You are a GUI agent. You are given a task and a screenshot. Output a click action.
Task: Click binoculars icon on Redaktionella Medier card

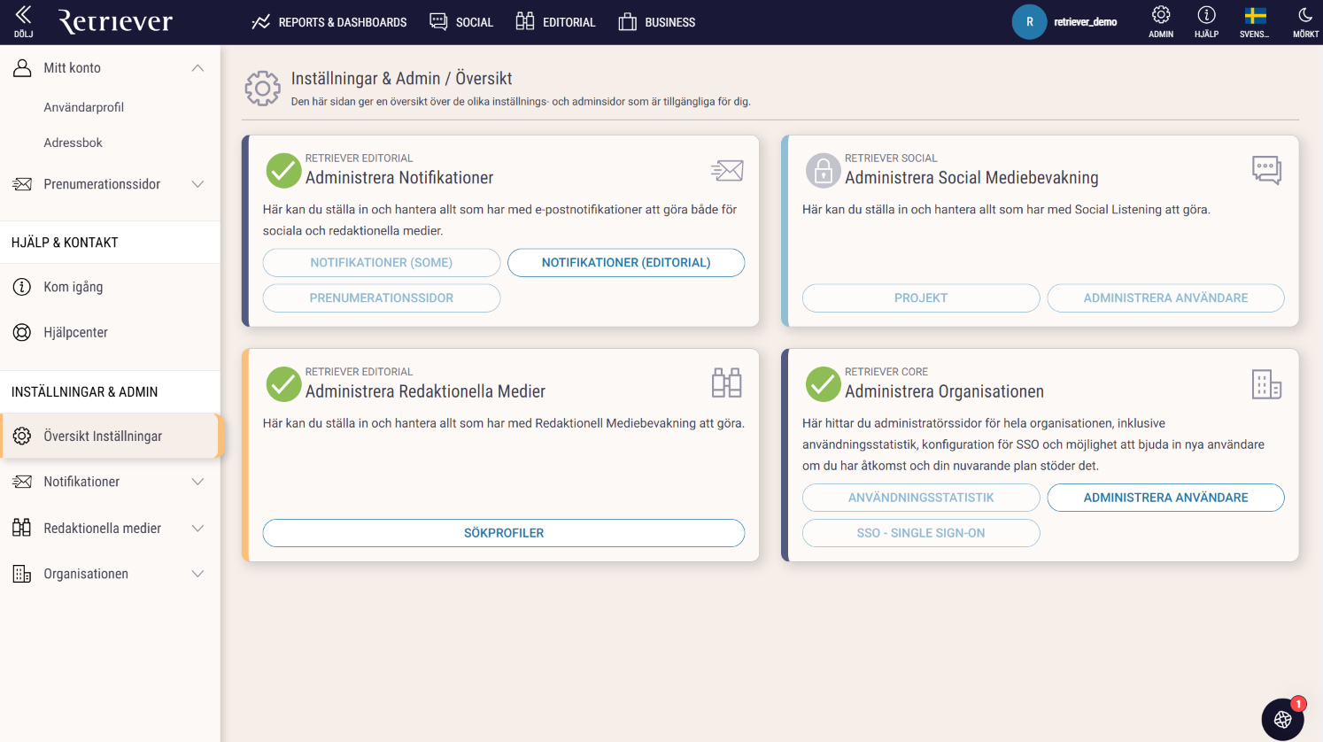tap(727, 383)
